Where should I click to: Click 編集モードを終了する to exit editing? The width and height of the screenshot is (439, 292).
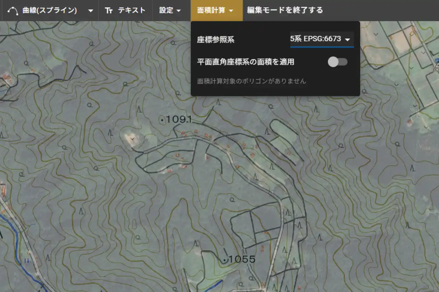[285, 10]
